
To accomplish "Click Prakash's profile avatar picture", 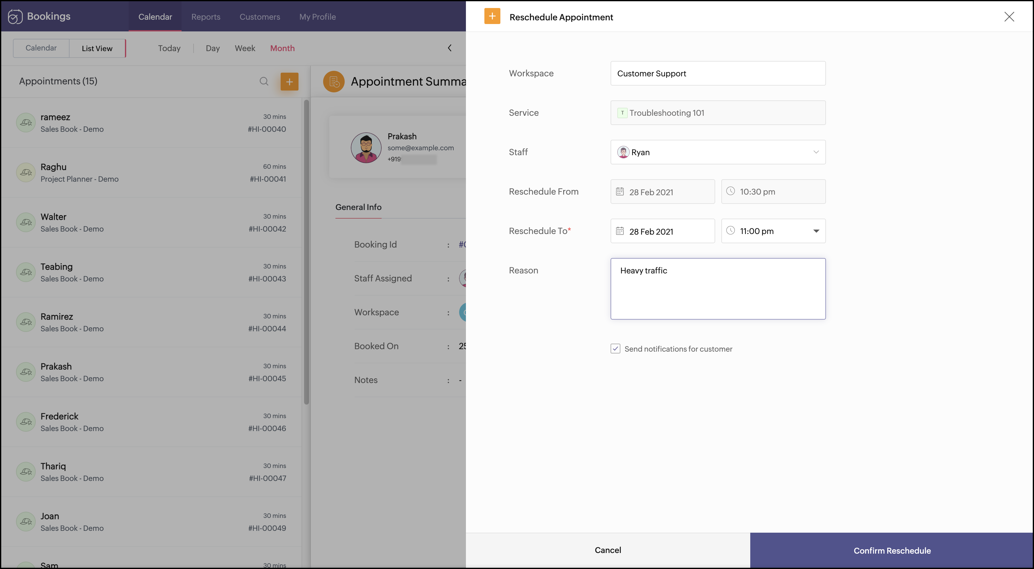I will point(366,147).
